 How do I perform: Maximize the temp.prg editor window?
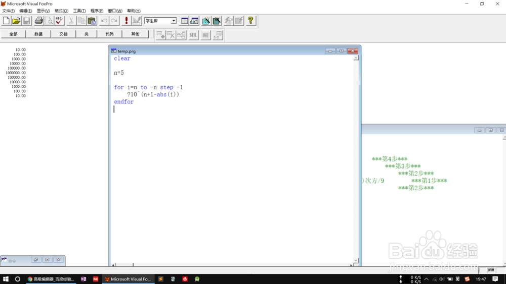pyautogui.click(x=342, y=51)
